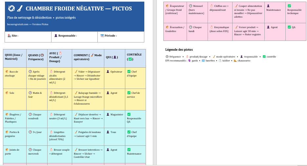Click the Chaque lundi frequency cell
This screenshot has height=166, width=307.
tap(197, 29)
